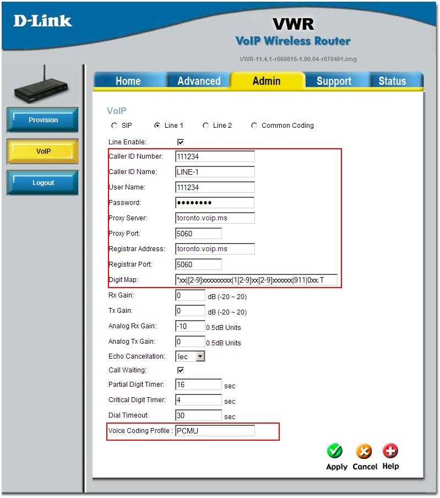Click the orange Cancel X icon
Image resolution: width=440 pixels, height=498 pixels.
click(364, 451)
